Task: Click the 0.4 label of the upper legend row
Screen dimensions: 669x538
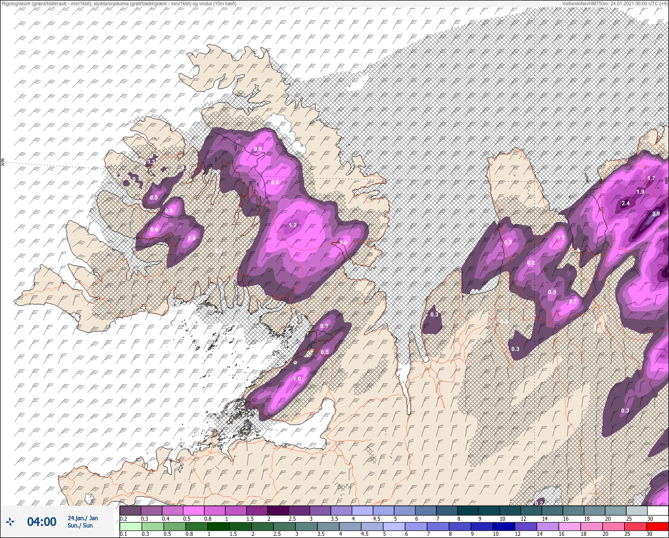Action: tap(166, 518)
